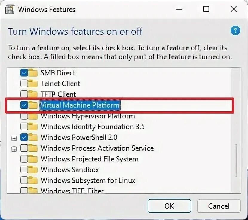This screenshot has width=248, height=220.
Task: Expand Windows Process Activation Service node
Action: click(13, 149)
